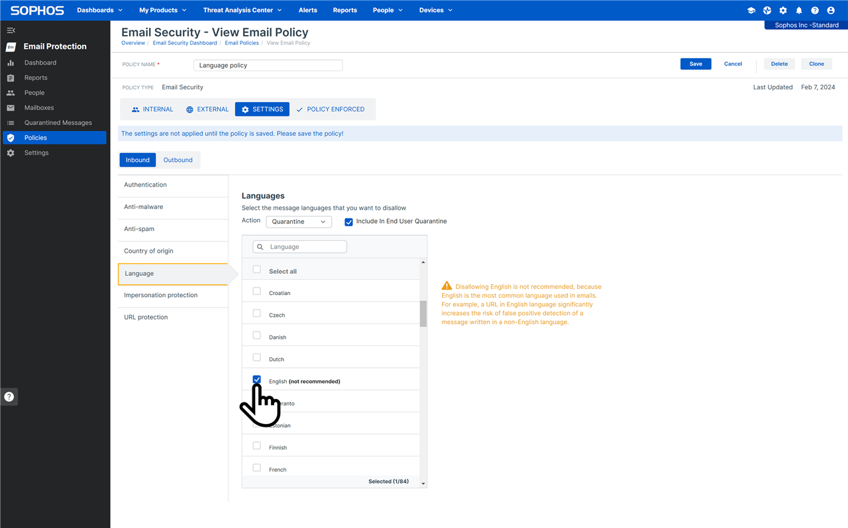Open the floating help question mark button

click(9, 397)
